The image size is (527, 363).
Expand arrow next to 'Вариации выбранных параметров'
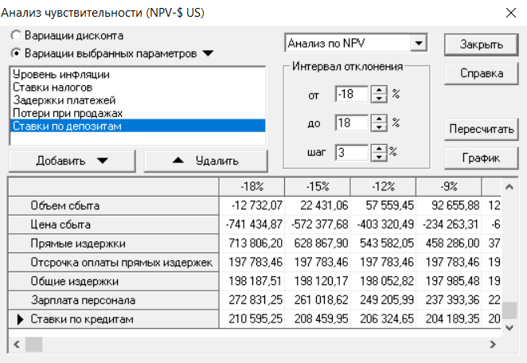point(208,53)
